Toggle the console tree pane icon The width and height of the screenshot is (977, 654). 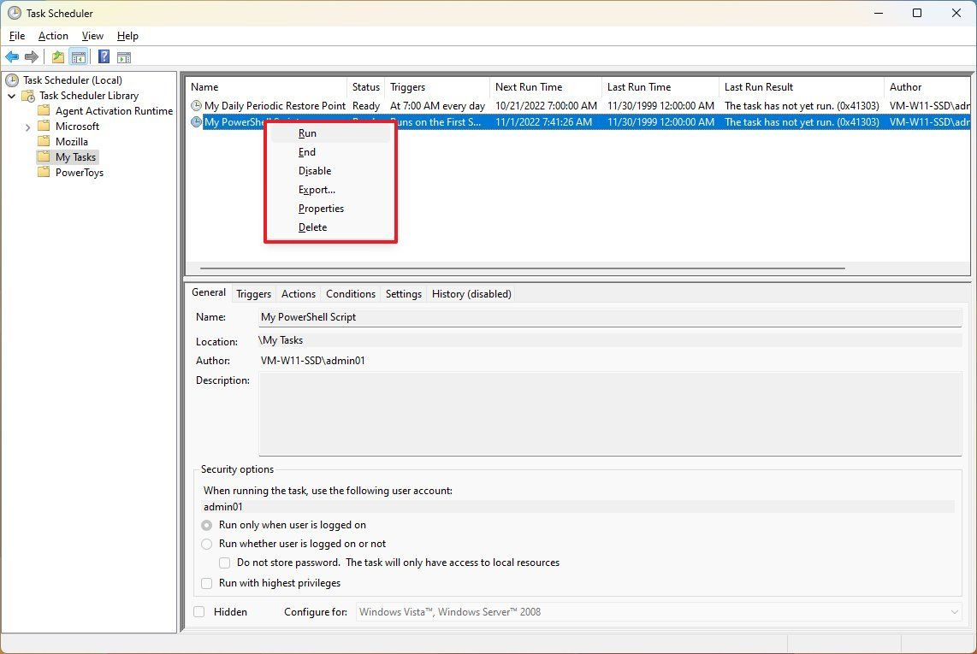coord(79,56)
